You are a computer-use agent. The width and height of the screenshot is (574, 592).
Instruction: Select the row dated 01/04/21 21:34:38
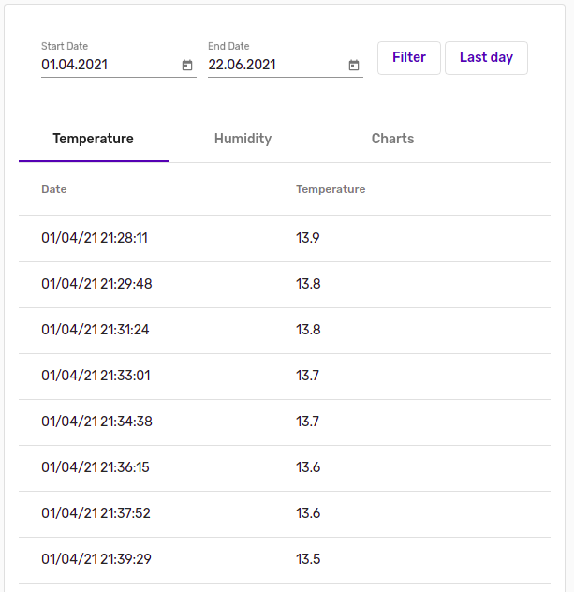[x=285, y=422]
